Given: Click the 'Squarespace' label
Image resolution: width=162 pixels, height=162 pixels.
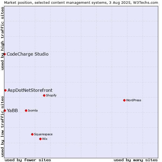Looking at the screenshot, I should [x=43, y=134].
